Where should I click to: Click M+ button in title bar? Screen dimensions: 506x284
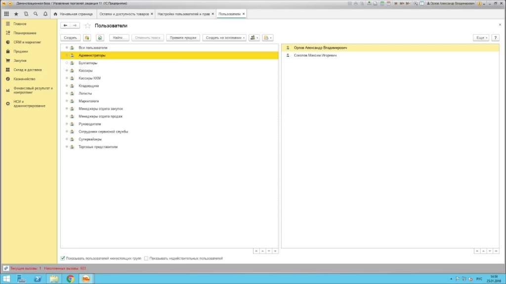[402, 3]
